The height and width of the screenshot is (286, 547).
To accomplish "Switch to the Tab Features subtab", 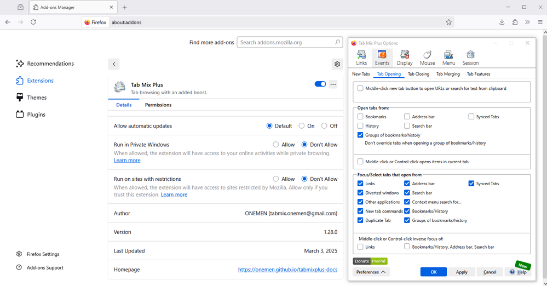I will point(479,74).
